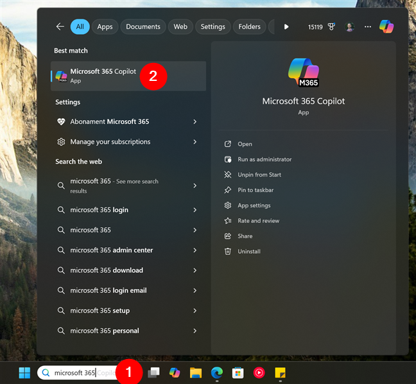Click Open in the app details pane

pyautogui.click(x=245, y=144)
